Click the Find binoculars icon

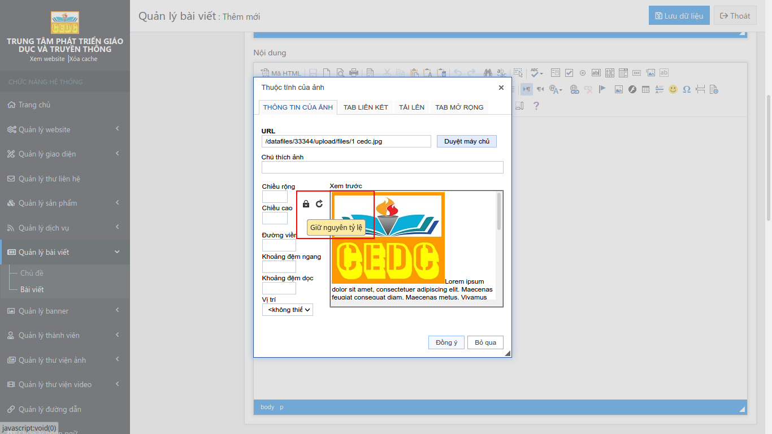[x=488, y=73]
